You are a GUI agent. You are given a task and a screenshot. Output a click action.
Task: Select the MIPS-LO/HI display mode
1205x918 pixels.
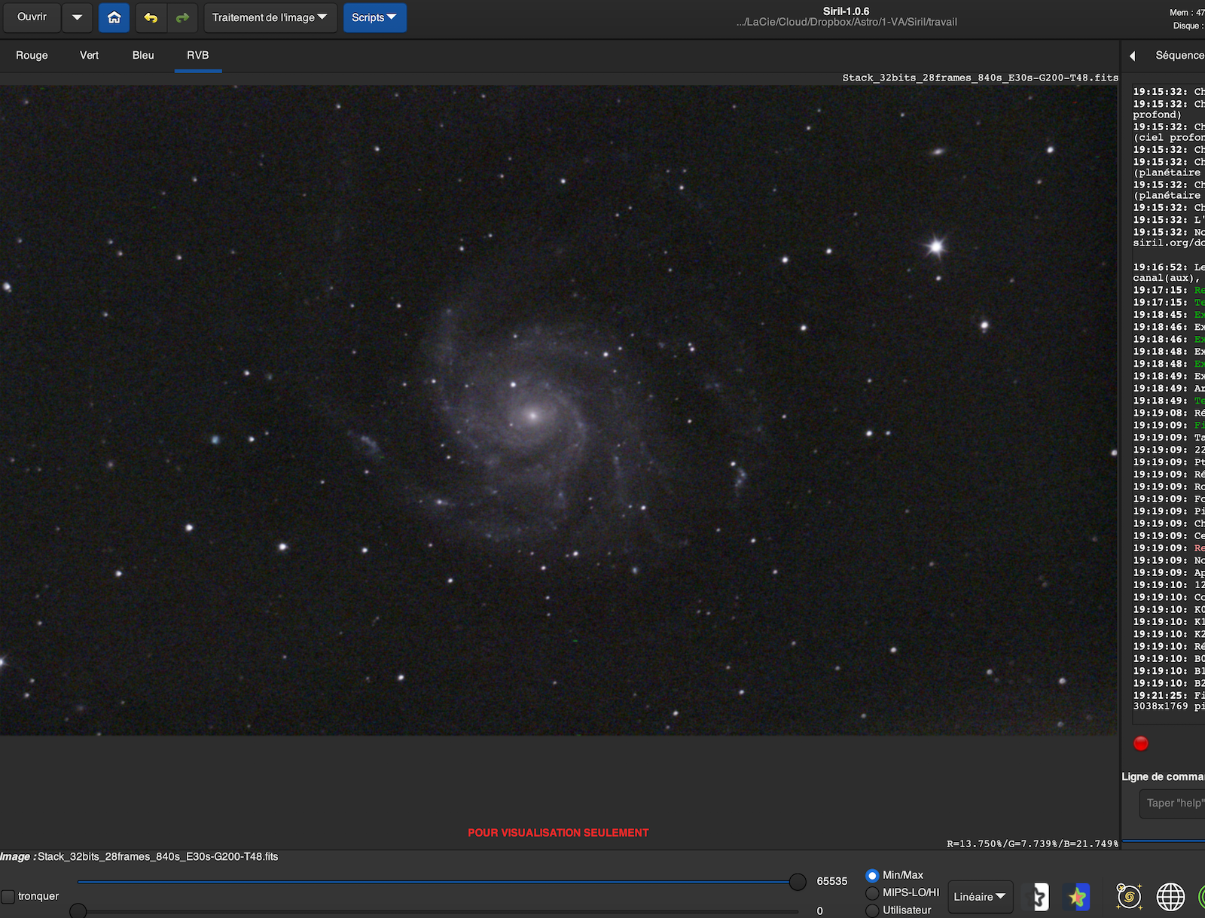[872, 892]
